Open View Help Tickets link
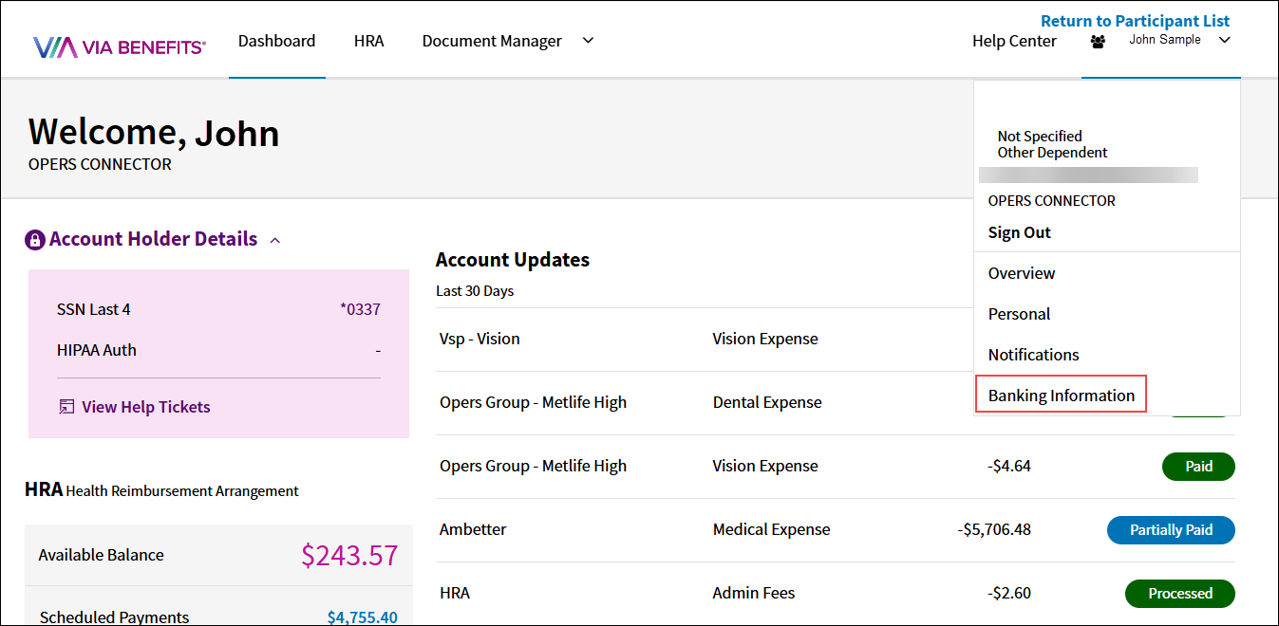 [x=146, y=407]
